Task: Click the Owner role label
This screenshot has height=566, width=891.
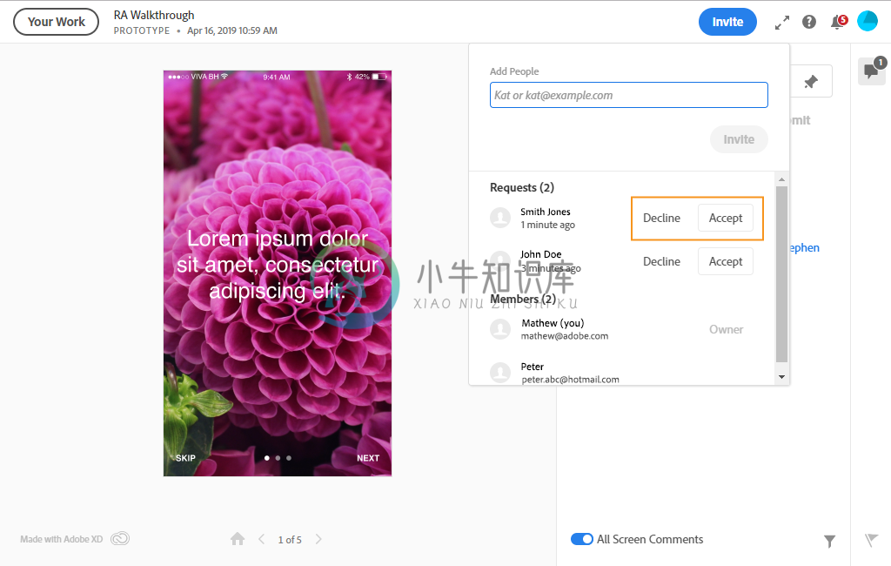Action: tap(726, 329)
